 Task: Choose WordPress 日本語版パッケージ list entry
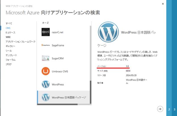[x=64, y=97]
